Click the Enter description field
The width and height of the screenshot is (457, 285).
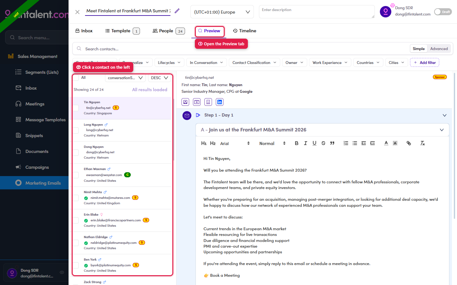coord(317,12)
